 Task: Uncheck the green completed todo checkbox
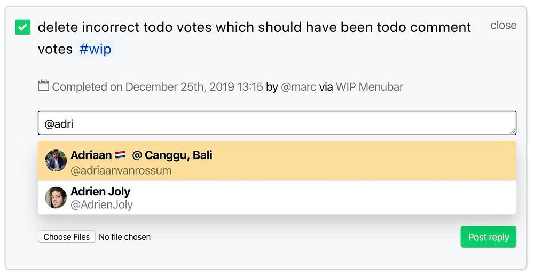[x=23, y=27]
